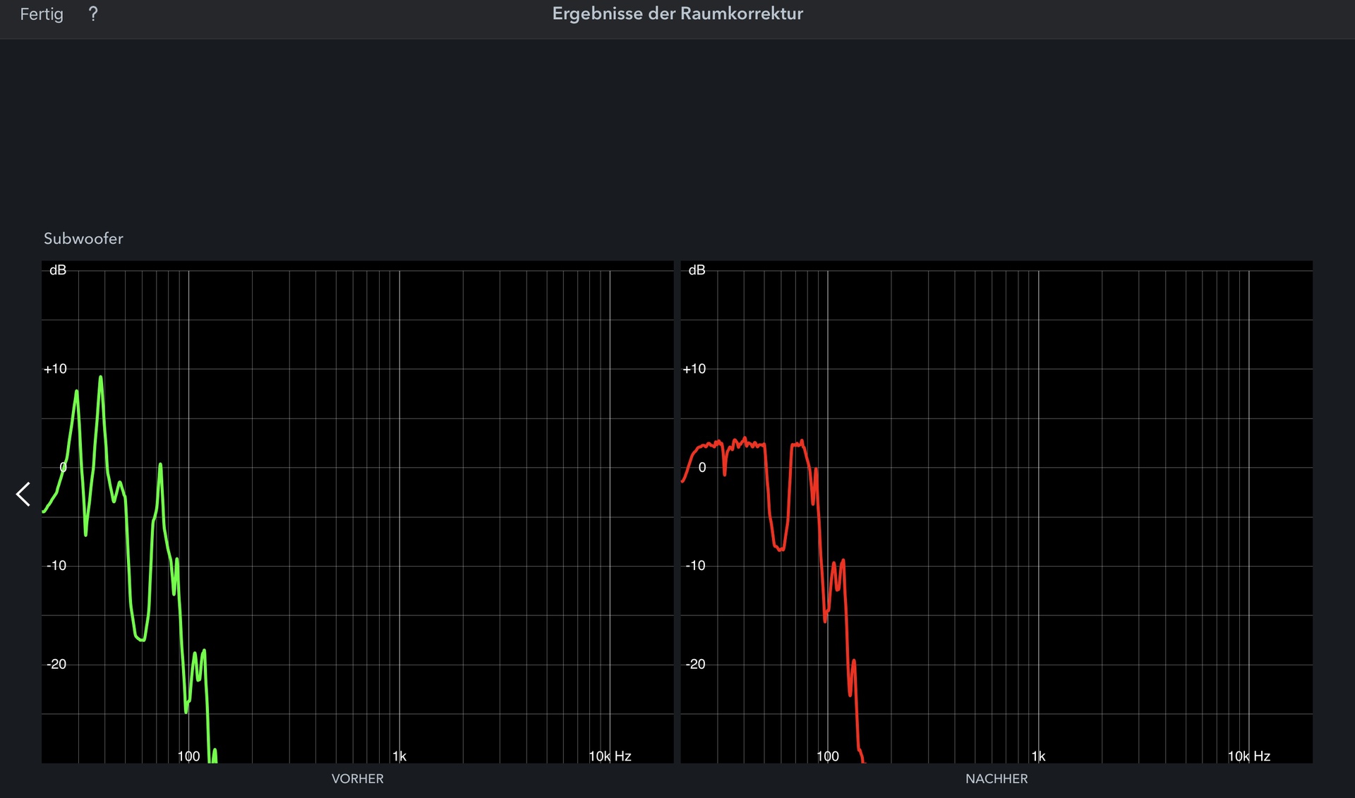Click dB axis label in NACHHER graph

click(697, 270)
